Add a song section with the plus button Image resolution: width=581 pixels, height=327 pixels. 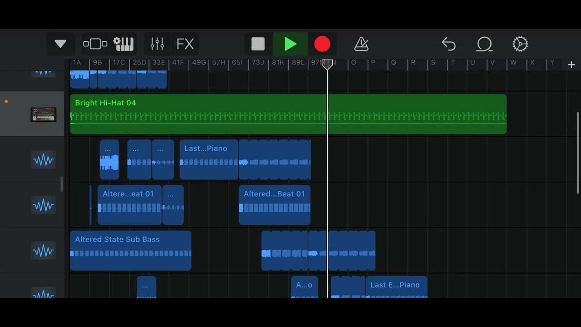point(571,65)
